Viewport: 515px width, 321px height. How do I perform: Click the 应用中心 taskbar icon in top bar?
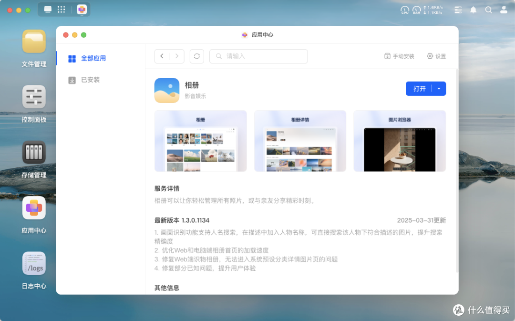point(82,10)
